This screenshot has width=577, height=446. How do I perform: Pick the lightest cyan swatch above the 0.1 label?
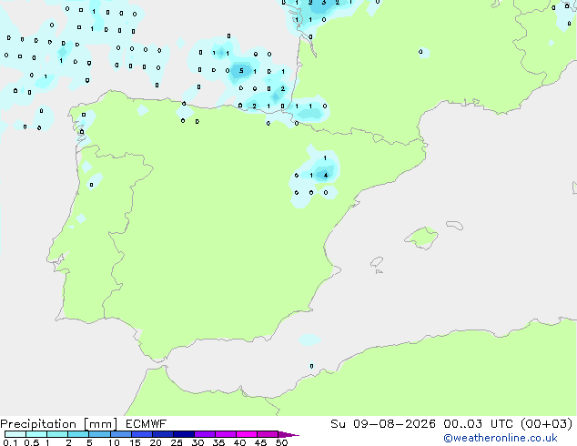[x=15, y=434]
